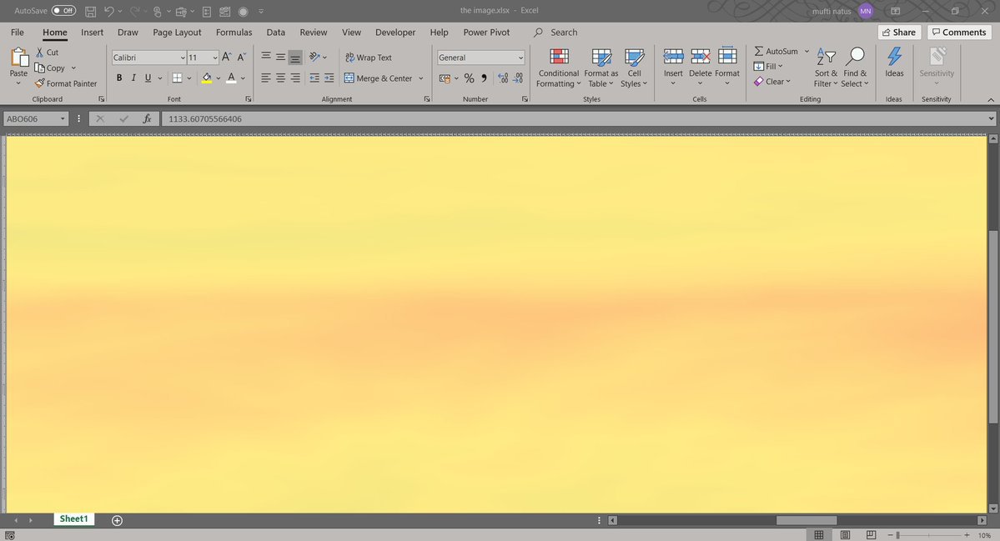Open the Ideas lightning icon
Viewport: 1000px width, 541px height.
tap(894, 57)
